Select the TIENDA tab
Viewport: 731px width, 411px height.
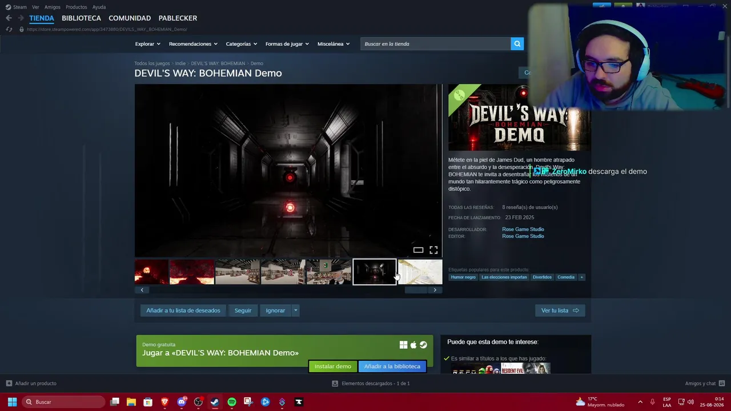tap(42, 18)
